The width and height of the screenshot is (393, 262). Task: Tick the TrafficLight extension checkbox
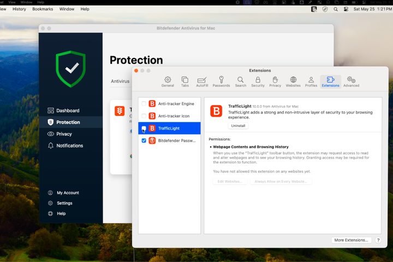coord(144,129)
